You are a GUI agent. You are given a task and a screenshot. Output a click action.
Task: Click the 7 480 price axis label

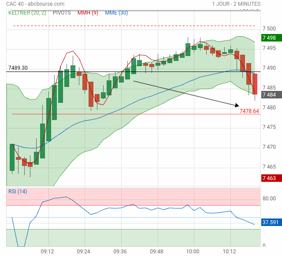[269, 108]
